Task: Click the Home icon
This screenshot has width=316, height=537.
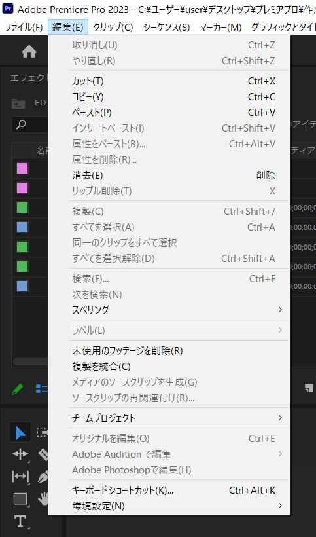Action: (29, 52)
